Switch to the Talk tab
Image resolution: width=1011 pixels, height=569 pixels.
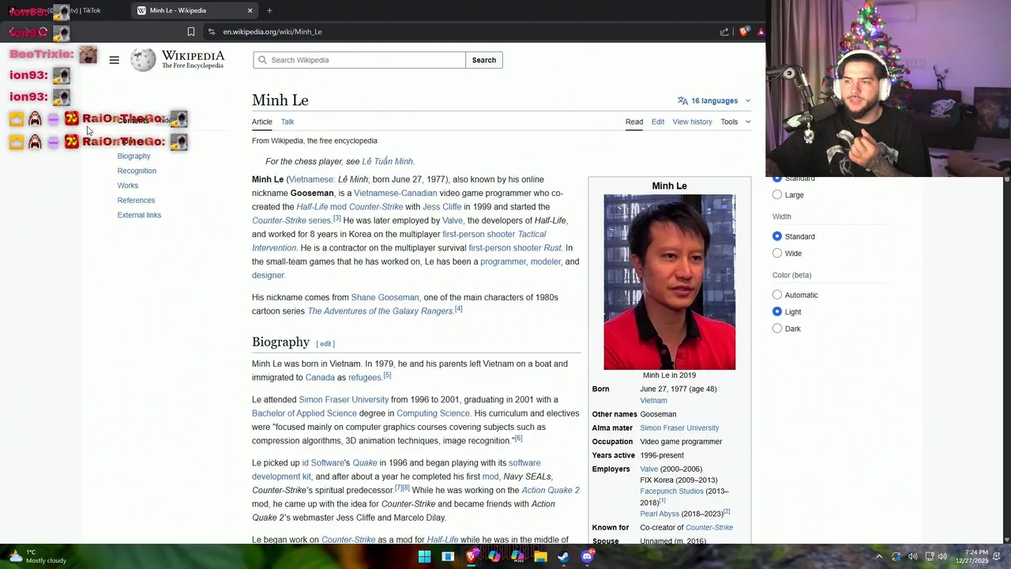click(288, 122)
